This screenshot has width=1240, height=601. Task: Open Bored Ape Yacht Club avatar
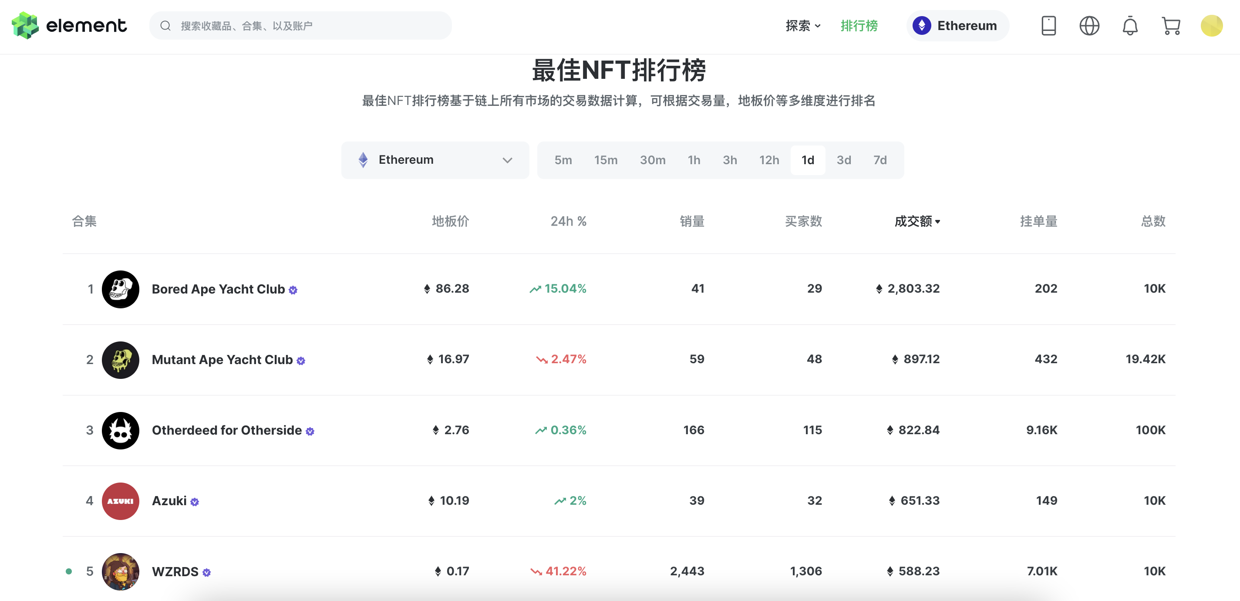(120, 289)
